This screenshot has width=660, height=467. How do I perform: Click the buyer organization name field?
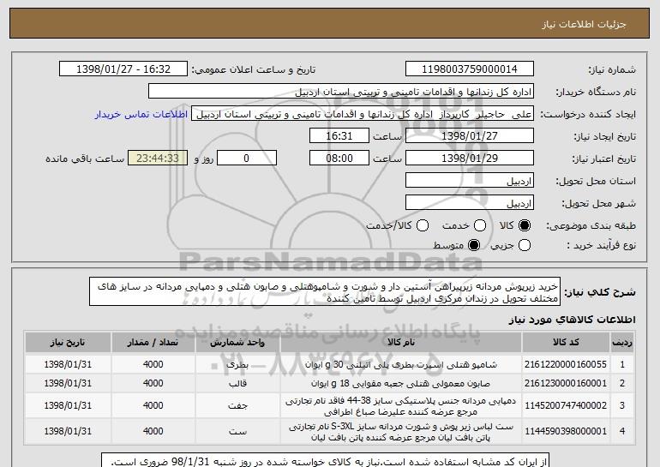(x=341, y=92)
